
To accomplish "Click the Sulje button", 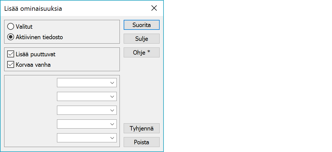I will click(x=142, y=39).
